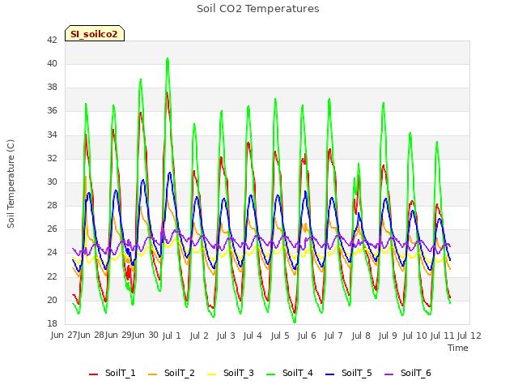Click the SoilT_3 yellow legend swatch
The image size is (518, 389).
tap(212, 374)
